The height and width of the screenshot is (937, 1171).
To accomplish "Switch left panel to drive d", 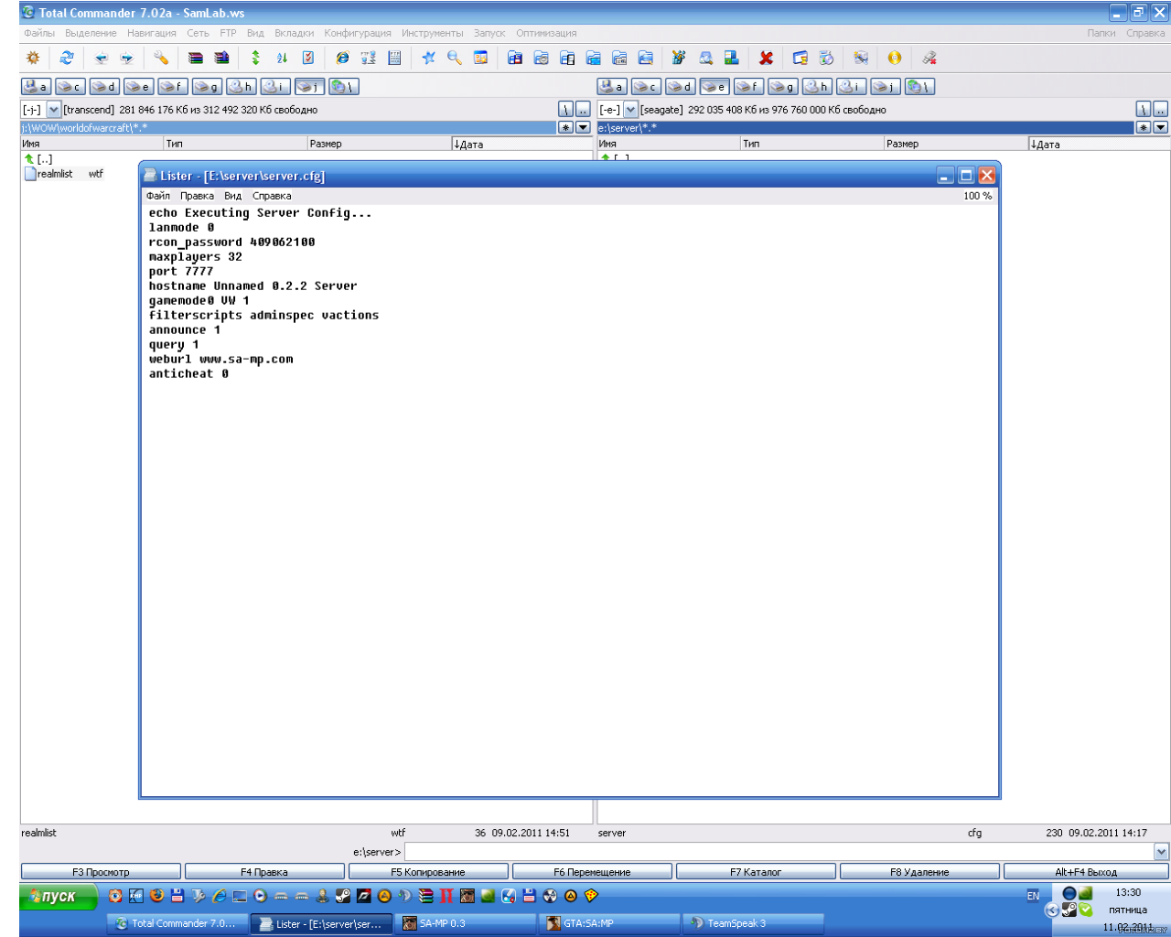I will (104, 86).
